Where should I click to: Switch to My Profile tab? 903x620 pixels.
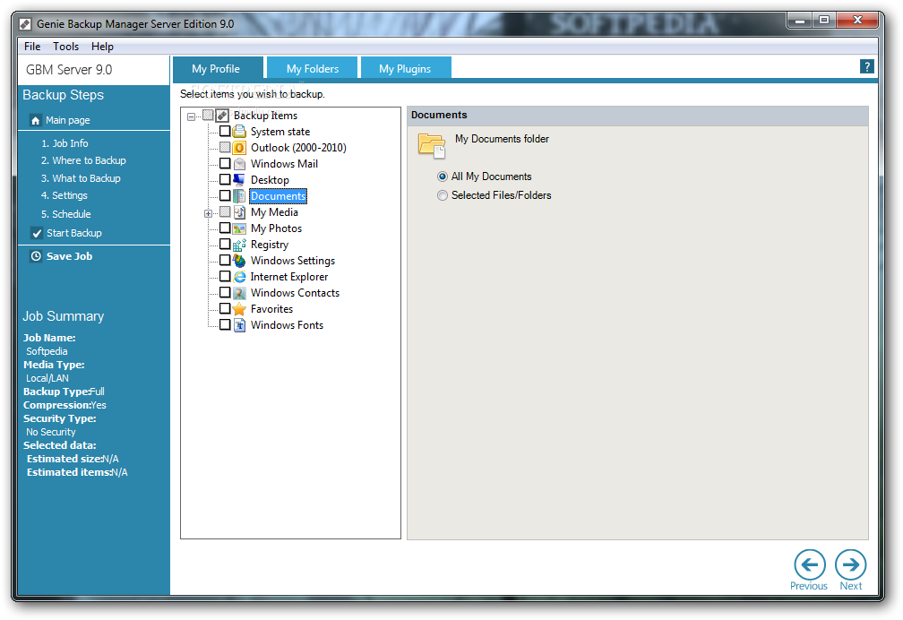[217, 68]
